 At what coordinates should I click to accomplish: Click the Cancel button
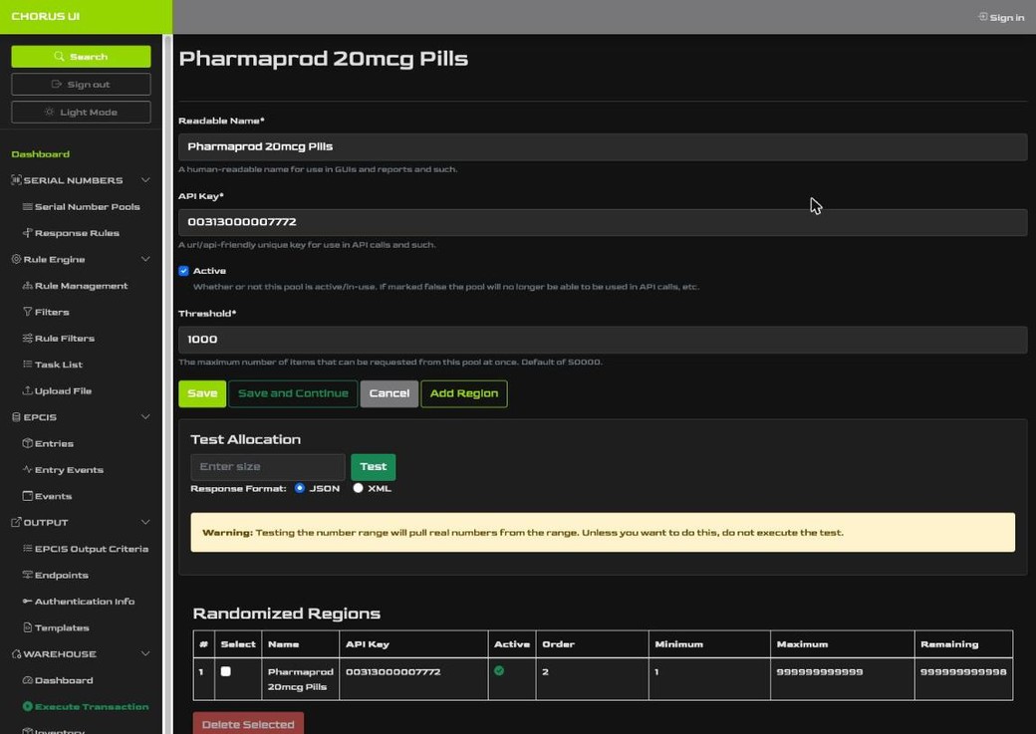(x=389, y=393)
